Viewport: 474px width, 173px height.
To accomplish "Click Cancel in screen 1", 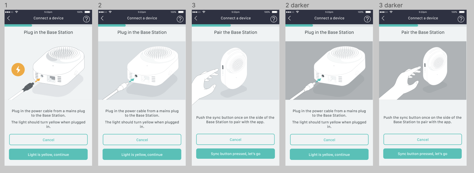I will [48, 139].
